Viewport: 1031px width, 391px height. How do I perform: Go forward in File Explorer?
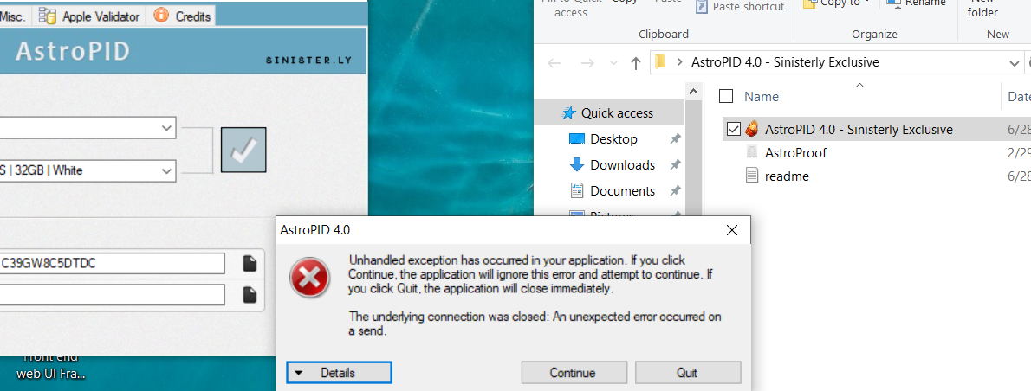[587, 63]
